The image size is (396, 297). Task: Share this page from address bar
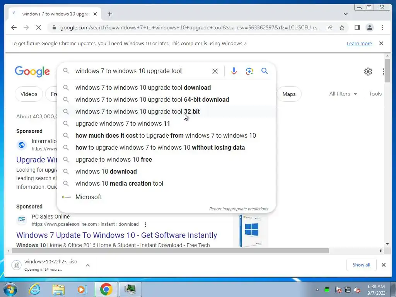click(329, 27)
